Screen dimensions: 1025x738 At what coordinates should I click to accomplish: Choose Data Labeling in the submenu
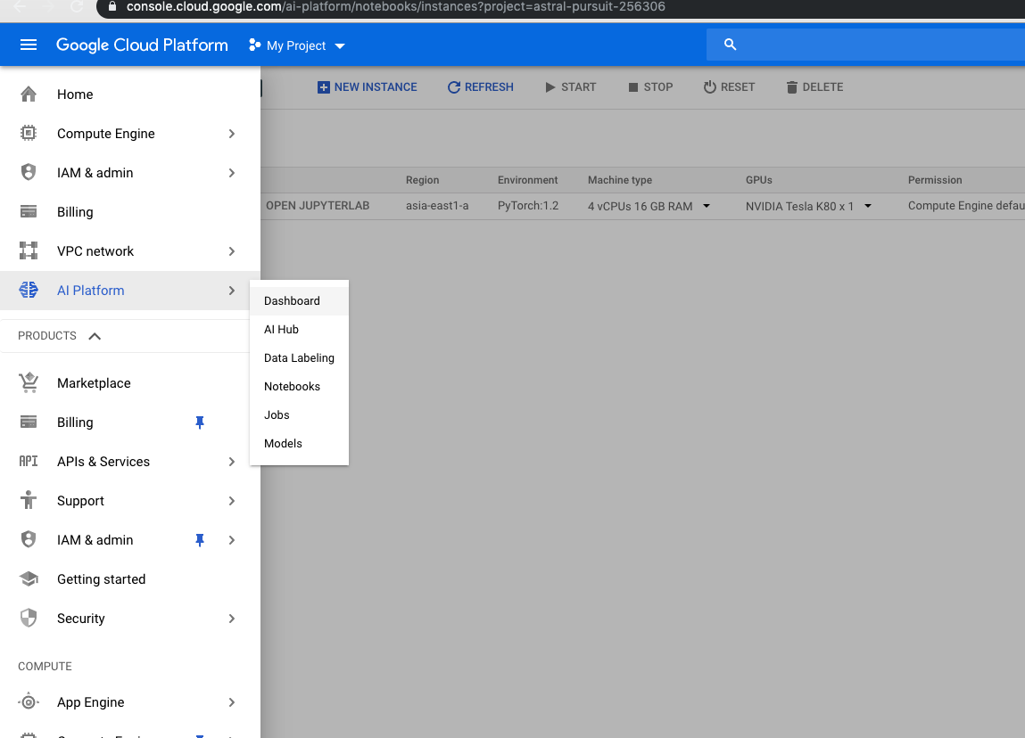click(x=299, y=358)
